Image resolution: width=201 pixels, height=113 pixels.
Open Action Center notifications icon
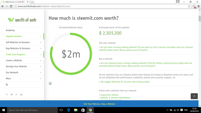182,110
